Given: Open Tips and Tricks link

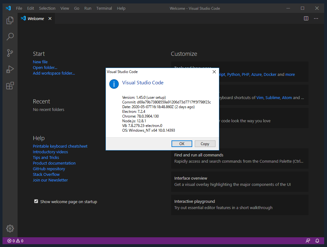Looking at the screenshot, I should [46, 157].
